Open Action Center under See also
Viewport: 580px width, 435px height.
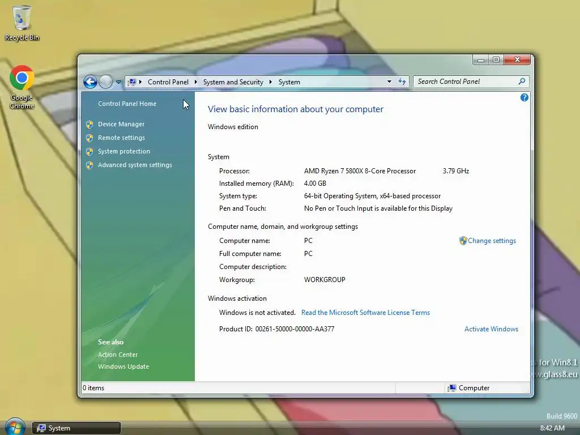click(118, 355)
